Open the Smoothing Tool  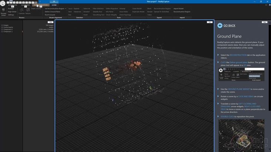[x=98, y=15]
